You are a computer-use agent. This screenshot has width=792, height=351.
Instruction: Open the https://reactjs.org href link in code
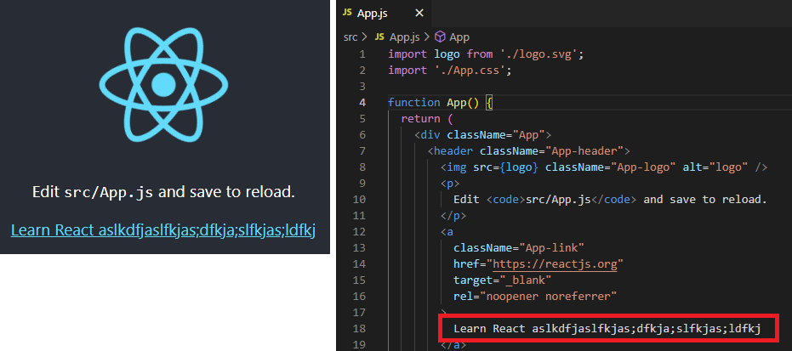pyautogui.click(x=556, y=263)
